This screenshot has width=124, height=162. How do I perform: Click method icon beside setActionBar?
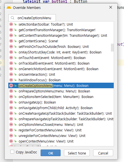11,24
